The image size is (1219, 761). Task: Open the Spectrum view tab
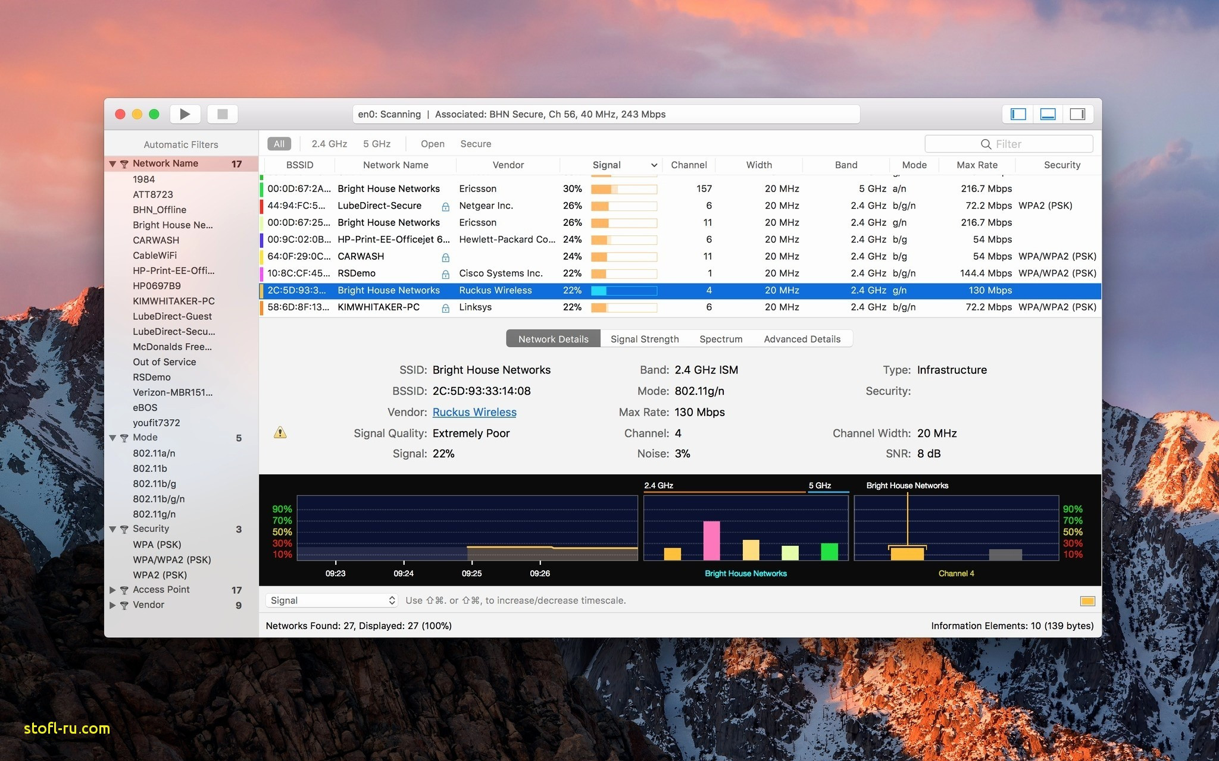click(x=721, y=338)
